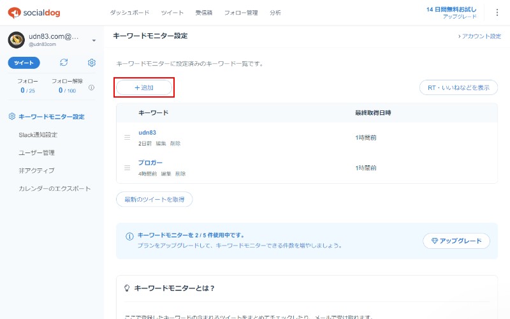The width and height of the screenshot is (510, 319).
Task: Click 削除 for udn83 keyword
Action: coord(175,143)
